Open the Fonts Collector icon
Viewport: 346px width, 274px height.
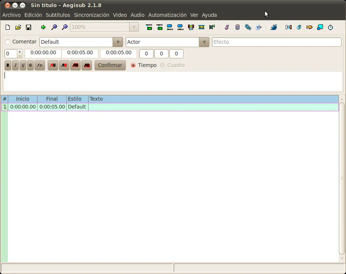pyautogui.click(x=259, y=27)
